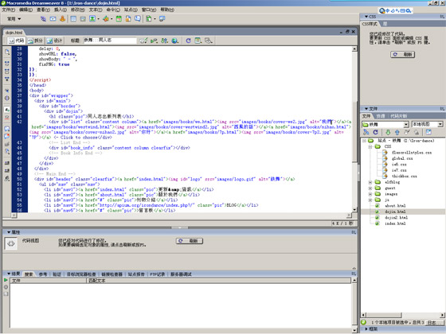Collapse the CSS panel group
Screen dimensions: 446x334
click(x=366, y=17)
